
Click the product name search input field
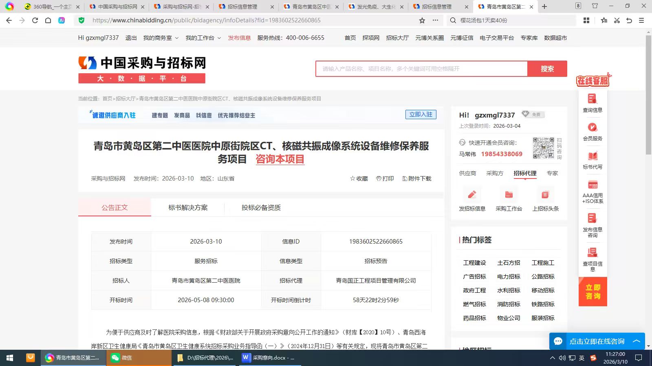click(421, 69)
